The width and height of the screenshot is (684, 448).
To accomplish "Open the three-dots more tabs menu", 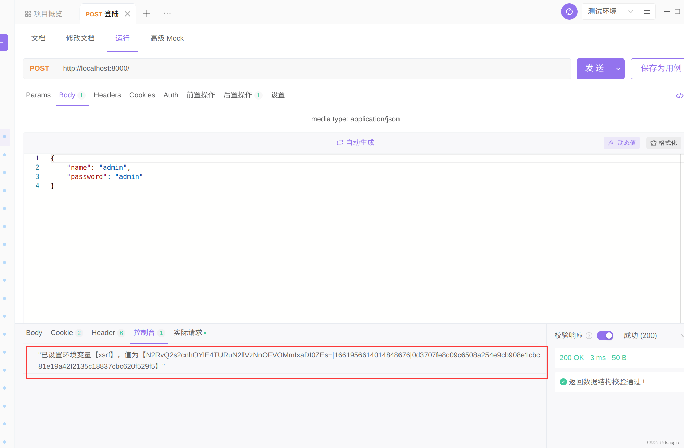I will [x=167, y=13].
